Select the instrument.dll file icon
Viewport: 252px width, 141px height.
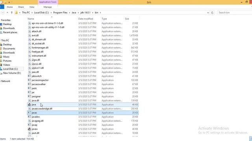click(30, 56)
